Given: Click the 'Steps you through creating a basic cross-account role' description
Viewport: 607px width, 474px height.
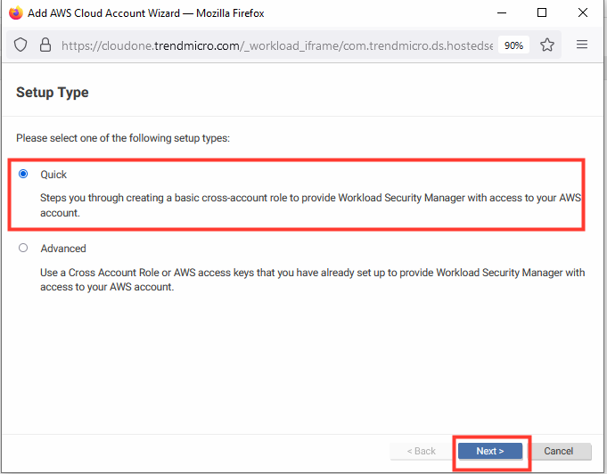Looking at the screenshot, I should 311,205.
